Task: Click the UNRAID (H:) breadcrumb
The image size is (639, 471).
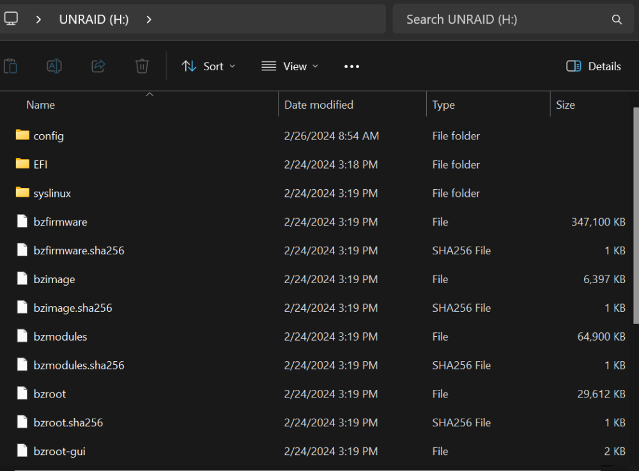Action: (94, 19)
